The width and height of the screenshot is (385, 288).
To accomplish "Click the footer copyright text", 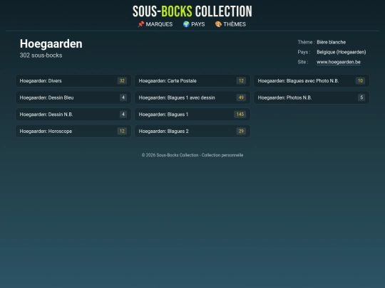I will tap(192, 155).
